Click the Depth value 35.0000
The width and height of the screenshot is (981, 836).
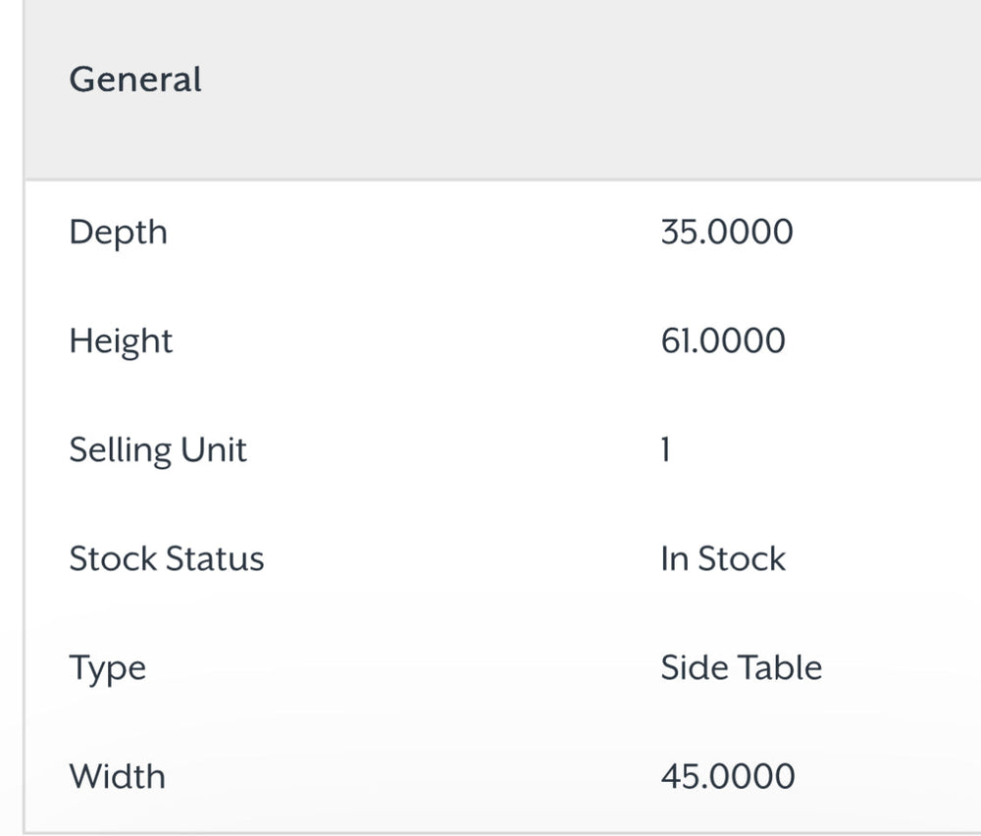[726, 233]
